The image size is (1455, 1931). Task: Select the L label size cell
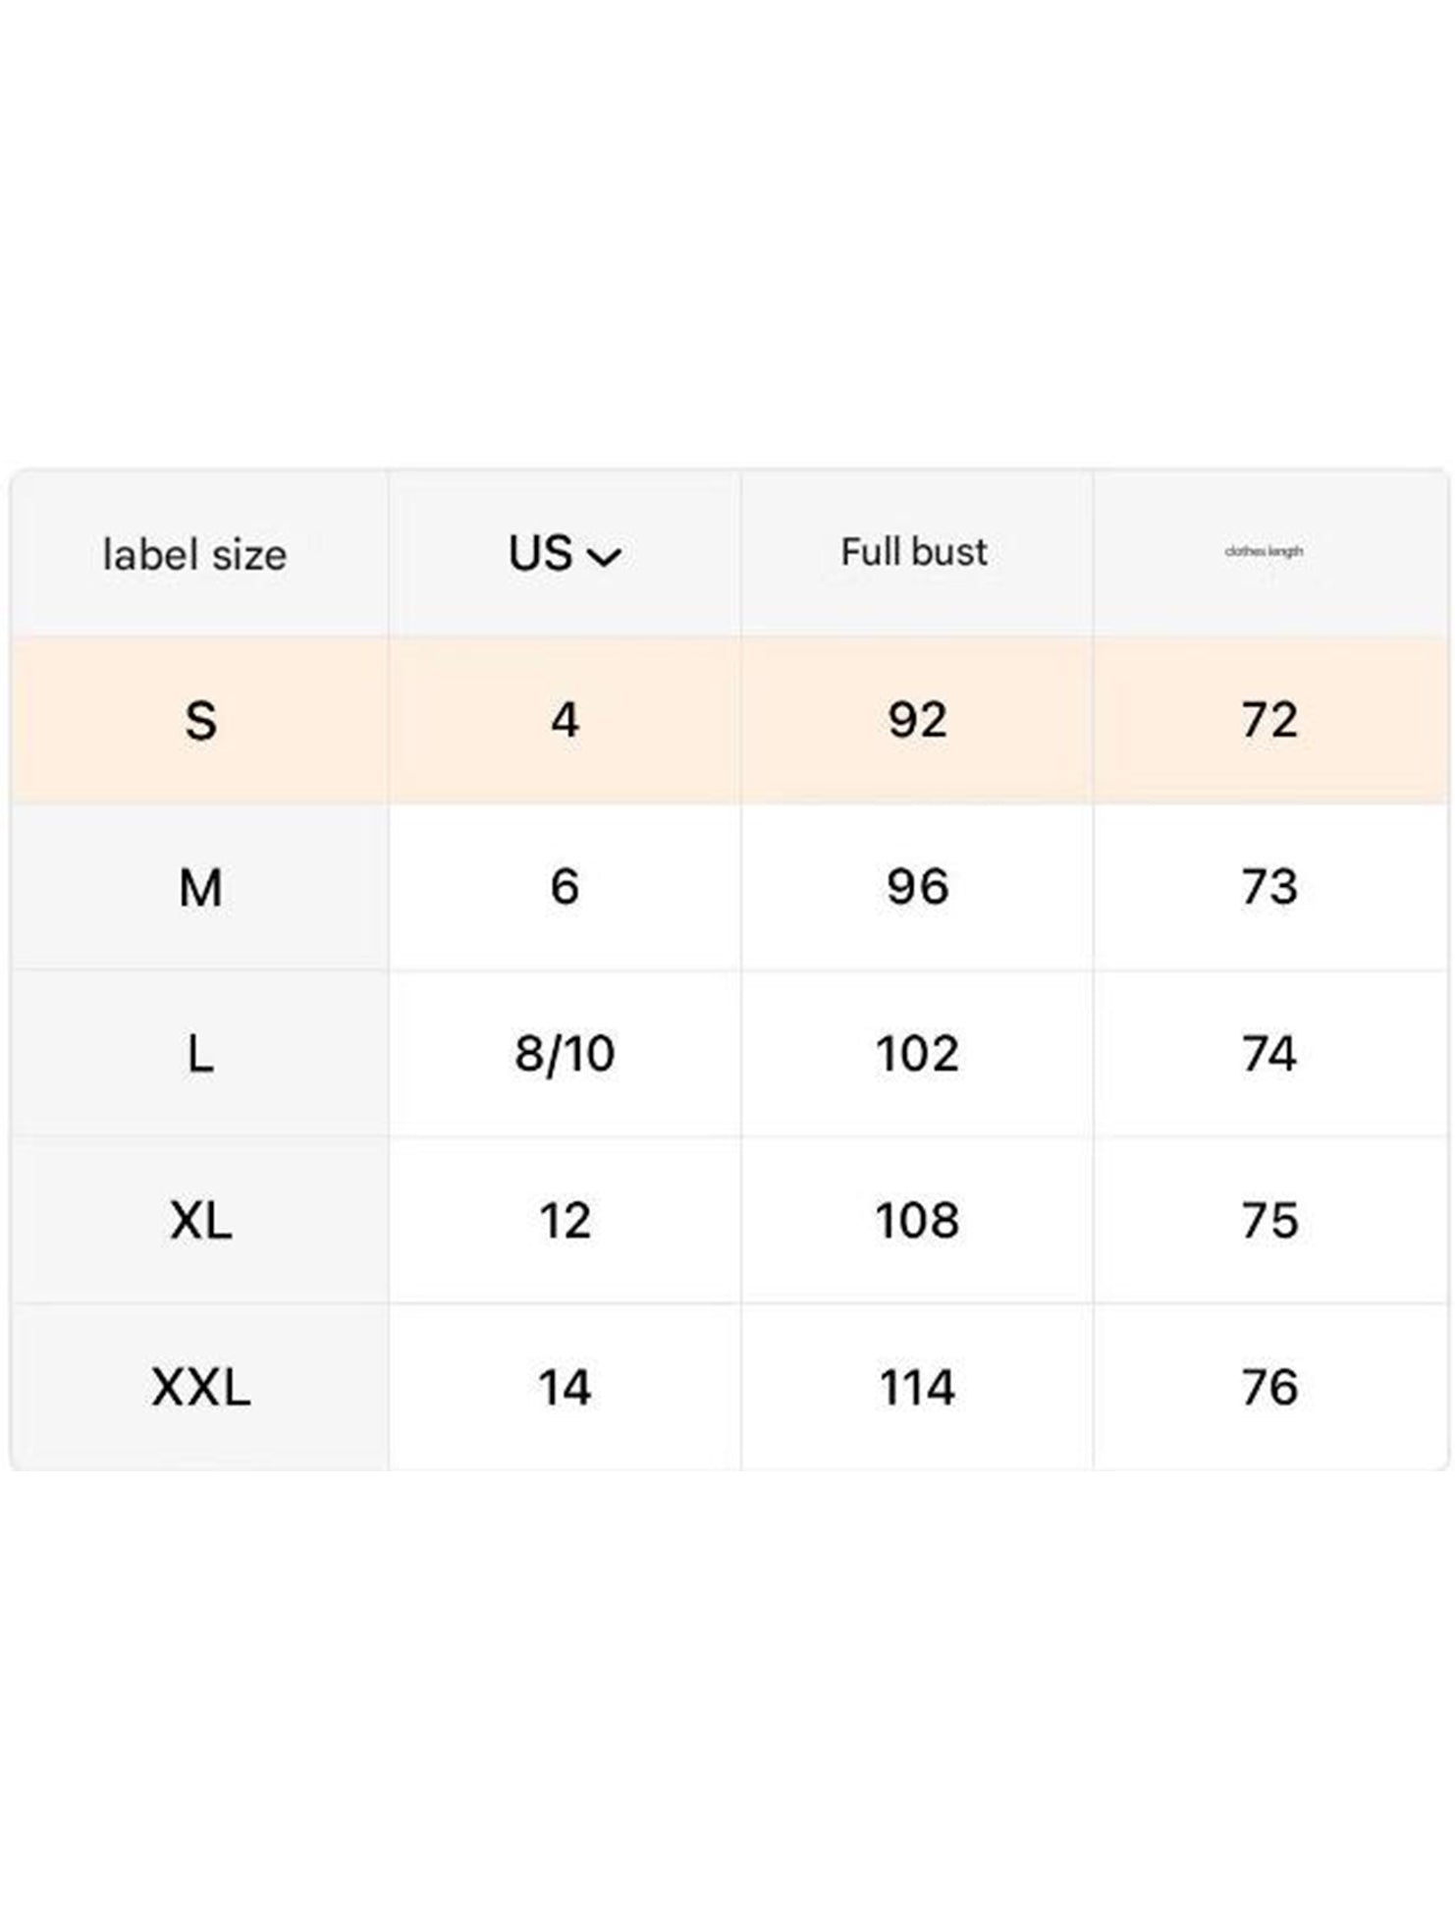[x=200, y=1055]
